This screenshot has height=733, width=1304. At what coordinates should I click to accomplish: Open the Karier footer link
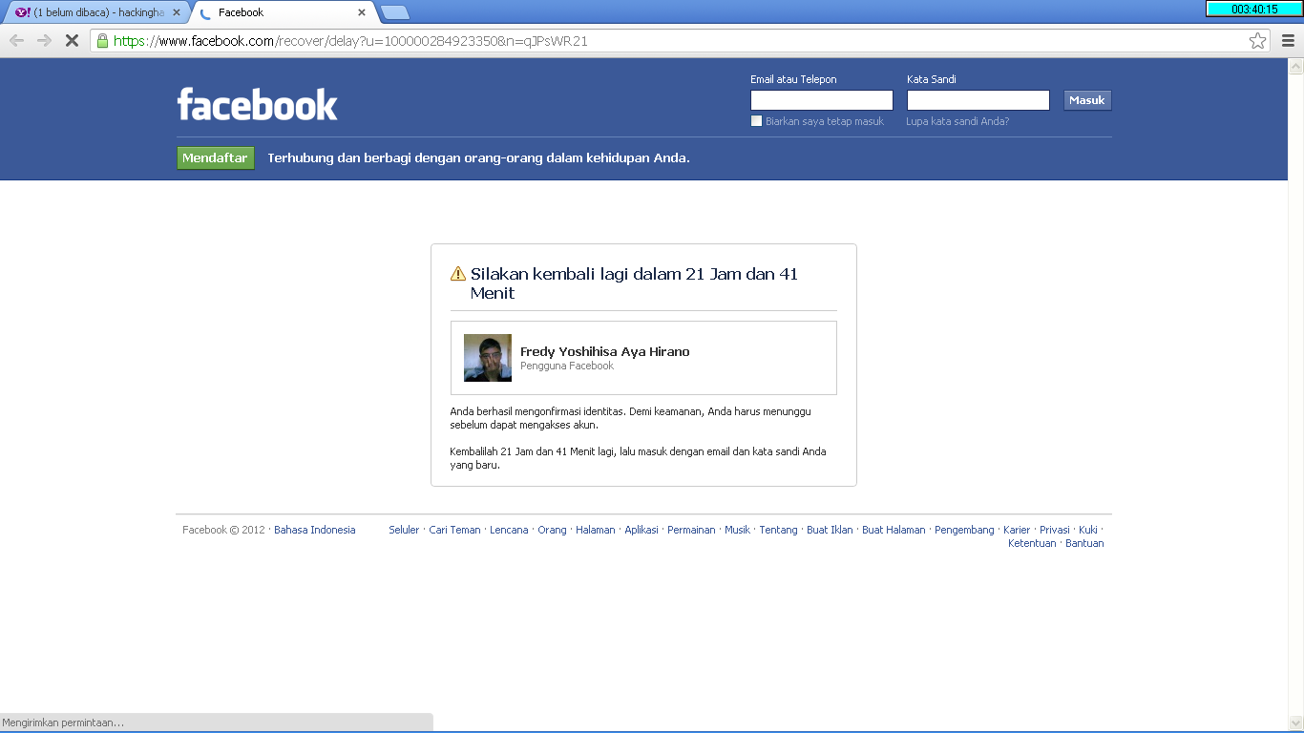1017,530
